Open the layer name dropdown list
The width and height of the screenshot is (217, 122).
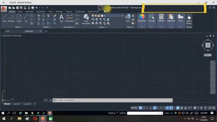123,16
